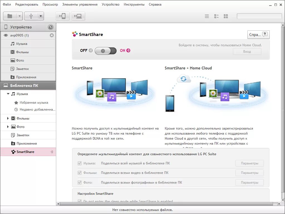The width and height of the screenshot is (285, 214).
Task: Open Избранная музыка playlist
Action: (34, 103)
